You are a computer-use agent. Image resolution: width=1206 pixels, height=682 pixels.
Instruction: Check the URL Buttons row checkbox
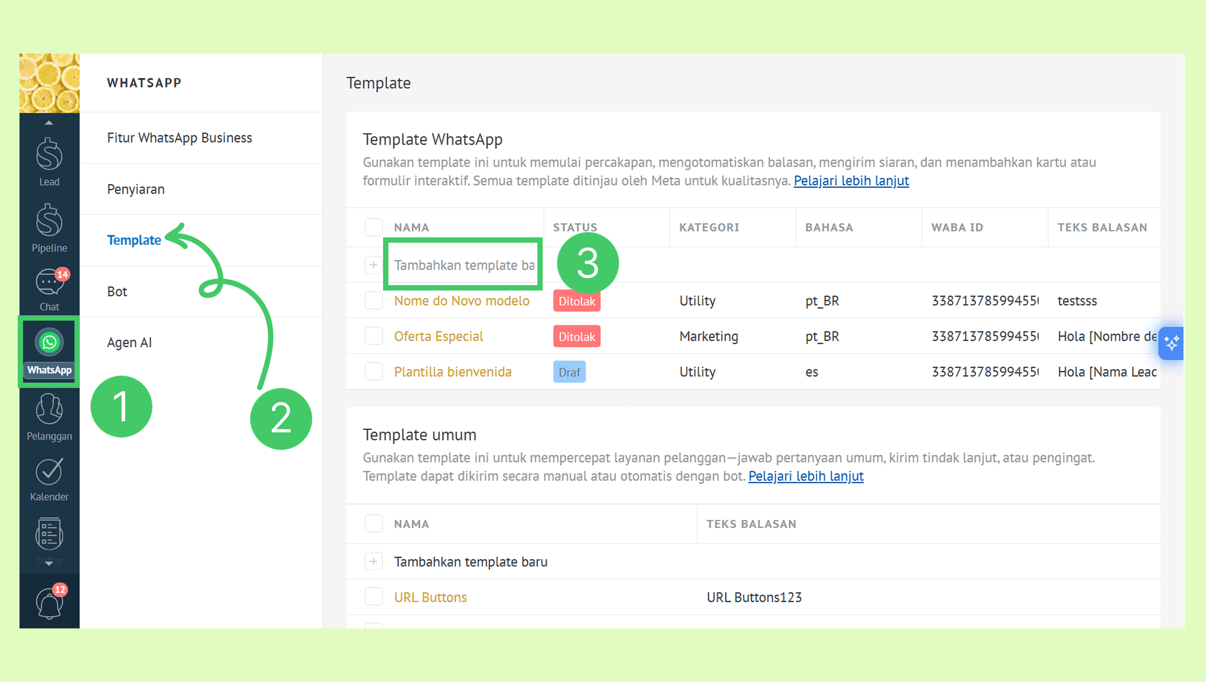click(x=374, y=597)
